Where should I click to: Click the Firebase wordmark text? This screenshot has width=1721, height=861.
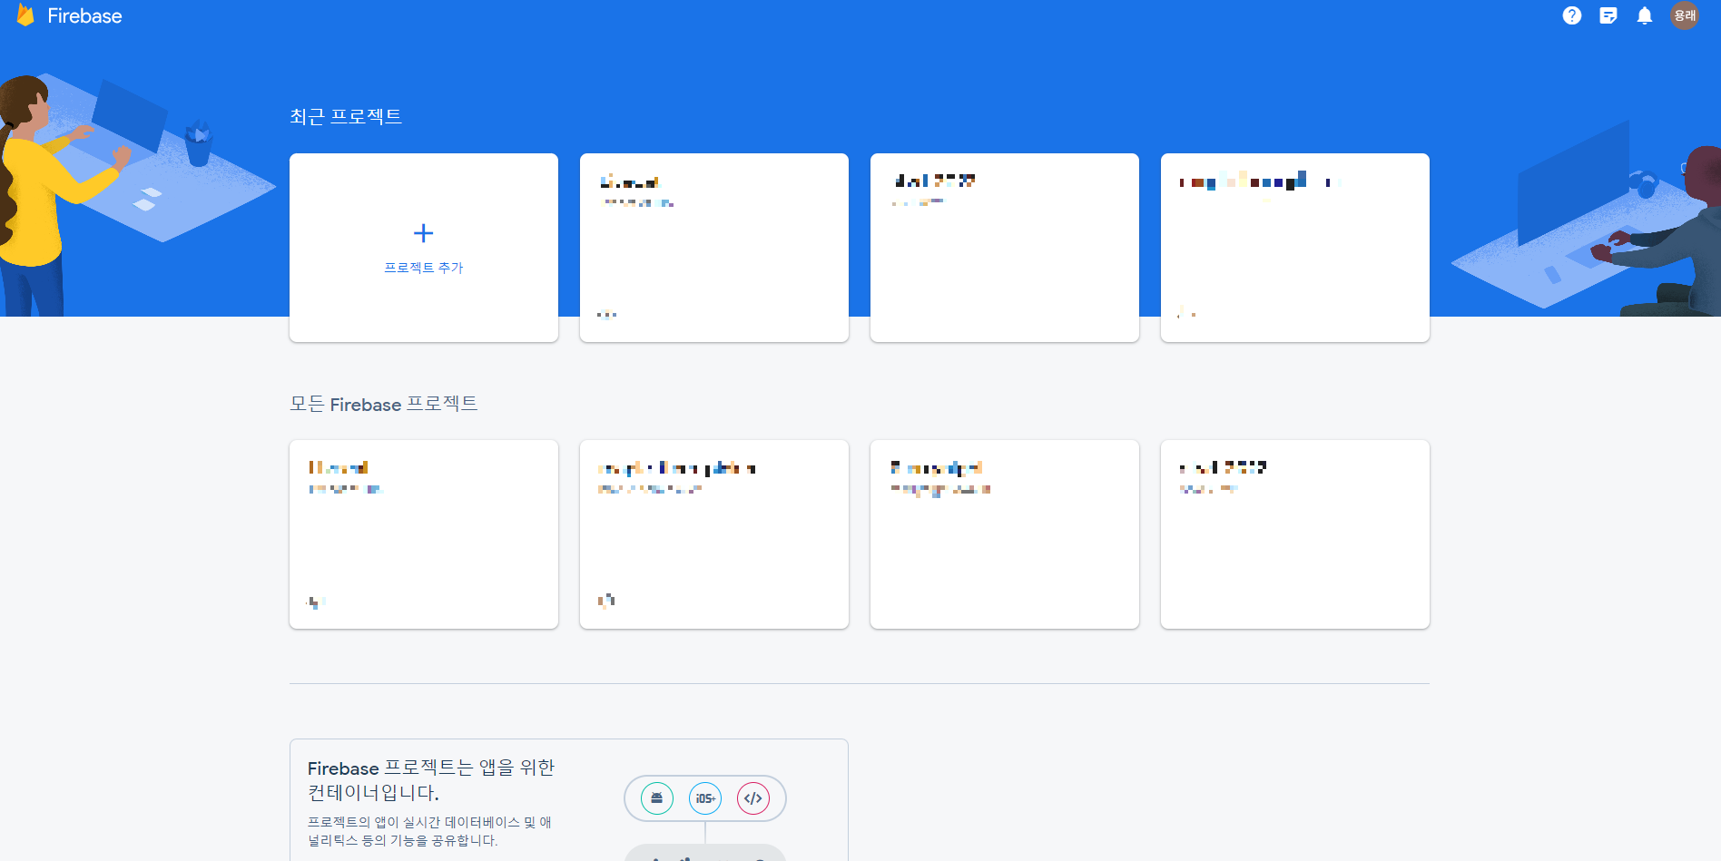84,16
